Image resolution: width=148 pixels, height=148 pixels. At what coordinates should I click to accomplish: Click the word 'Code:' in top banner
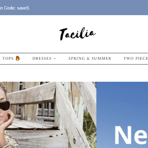10,8
